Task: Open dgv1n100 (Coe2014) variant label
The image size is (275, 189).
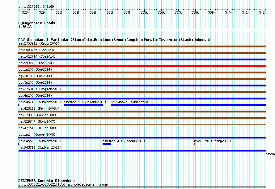Action: click(35, 69)
